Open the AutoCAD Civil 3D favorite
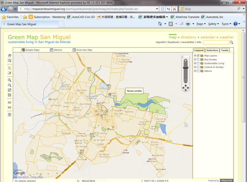247x182 pixels. (81, 17)
